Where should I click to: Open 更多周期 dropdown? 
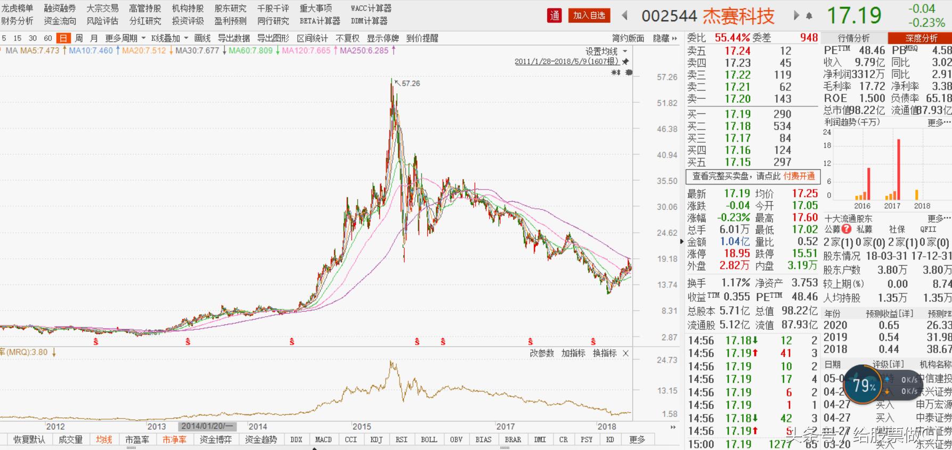[x=125, y=38]
